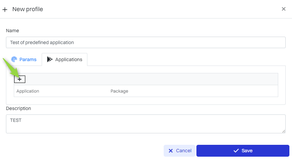Close the New profile dialog
The width and height of the screenshot is (292, 160).
[x=283, y=9]
